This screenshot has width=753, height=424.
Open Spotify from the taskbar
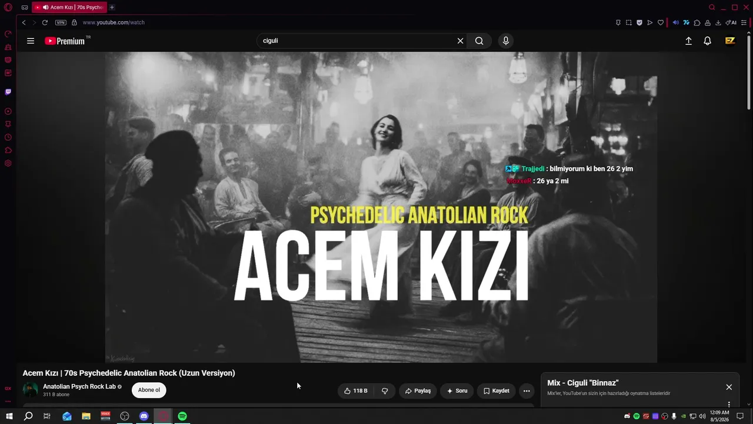(182, 416)
